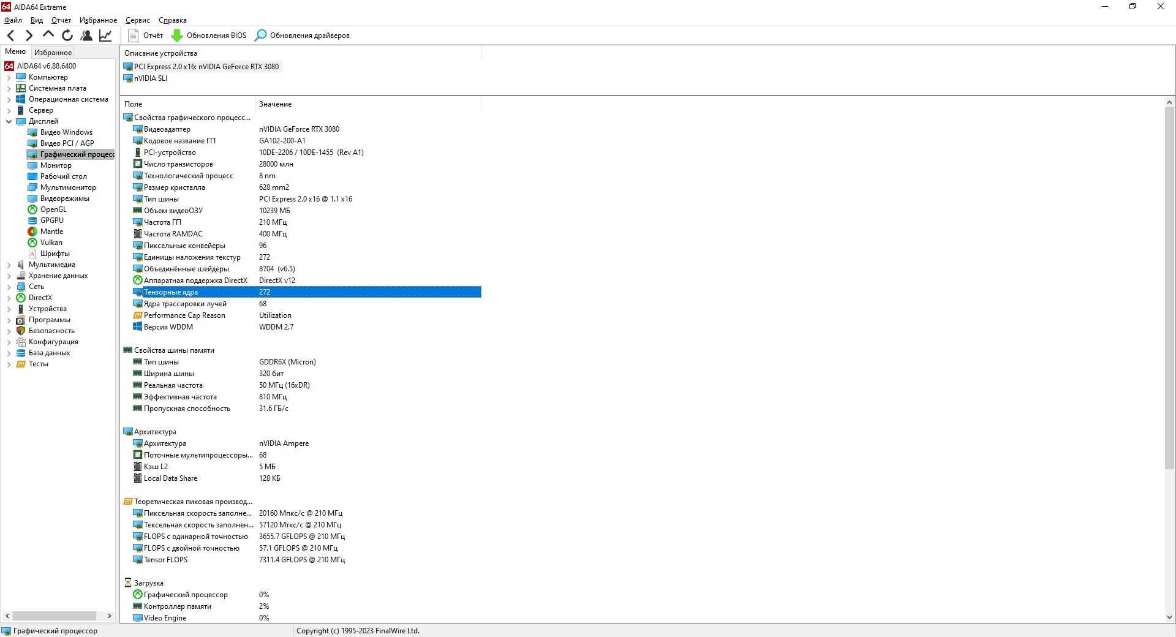Open the Избранное menu in menu bar
The width and height of the screenshot is (1176, 637).
point(98,20)
